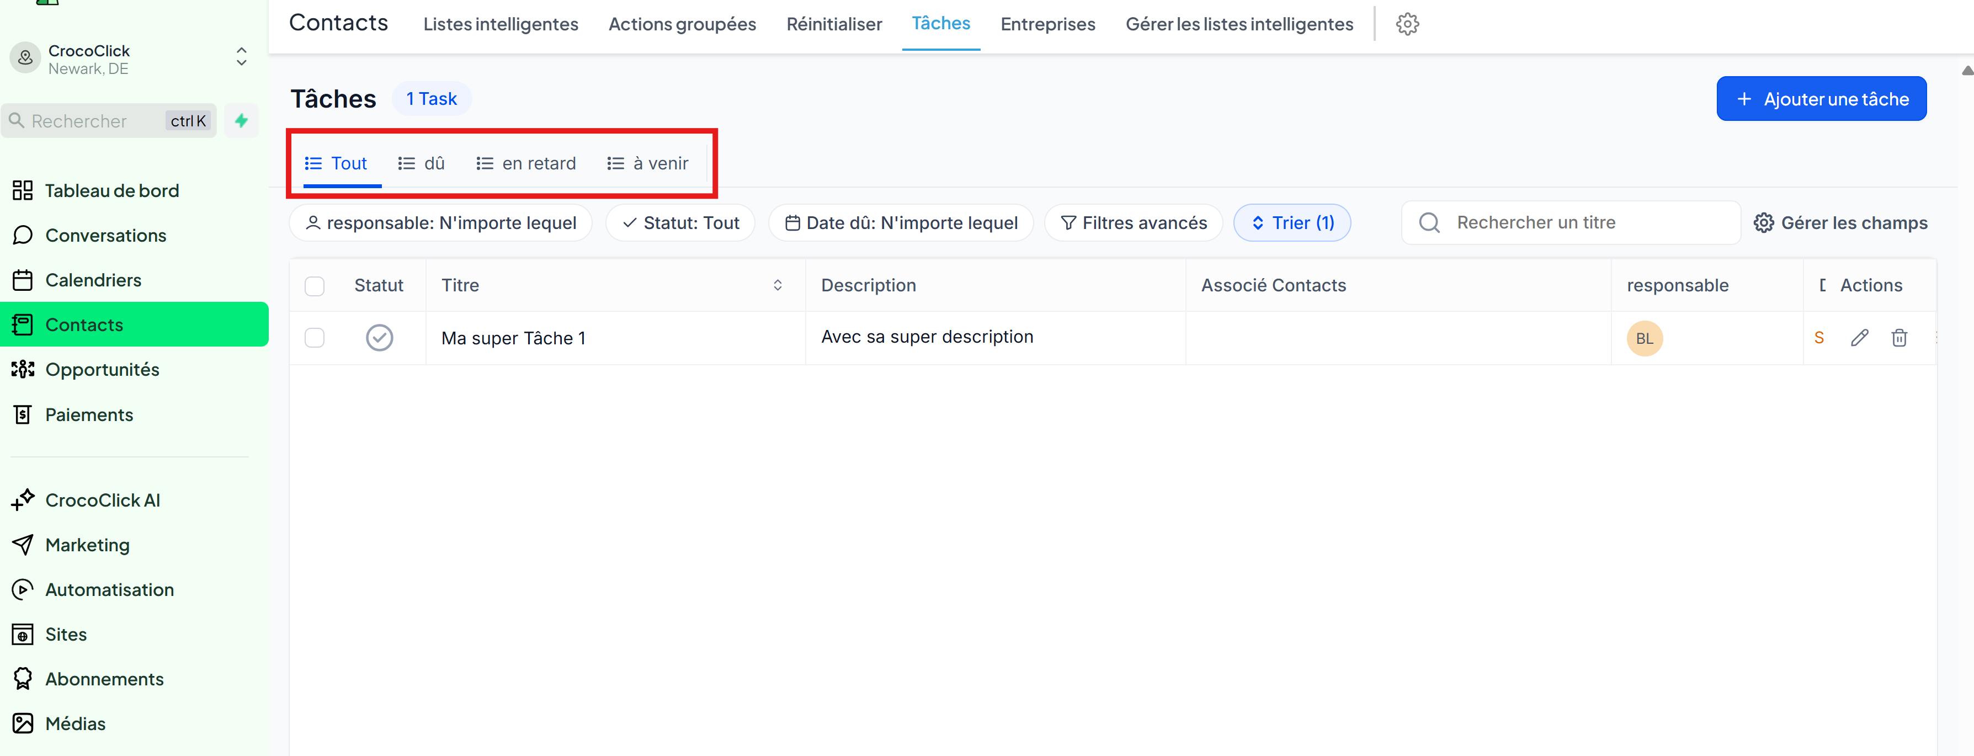Go to Automatisation in the sidebar
Screen dimensions: 1974x756
(x=109, y=590)
